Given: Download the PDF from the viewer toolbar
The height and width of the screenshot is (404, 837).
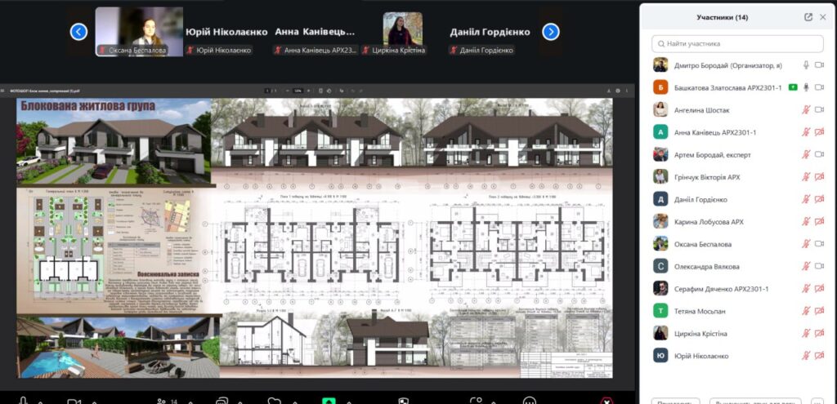Looking at the screenshot, I should tap(607, 91).
